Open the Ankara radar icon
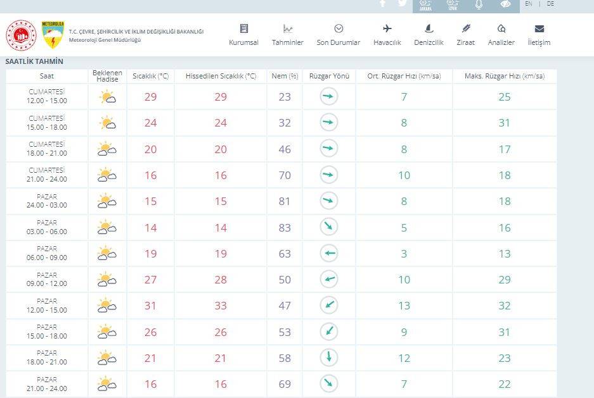 426,4
